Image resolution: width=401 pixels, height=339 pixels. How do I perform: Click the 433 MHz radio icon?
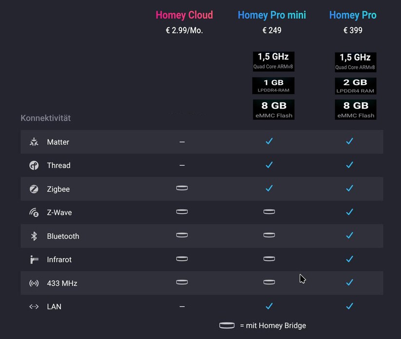pyautogui.click(x=34, y=283)
